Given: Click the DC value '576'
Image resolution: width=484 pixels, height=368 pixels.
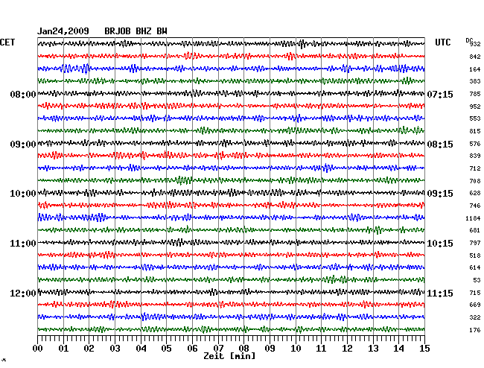Looking at the screenshot, I should [475, 144].
